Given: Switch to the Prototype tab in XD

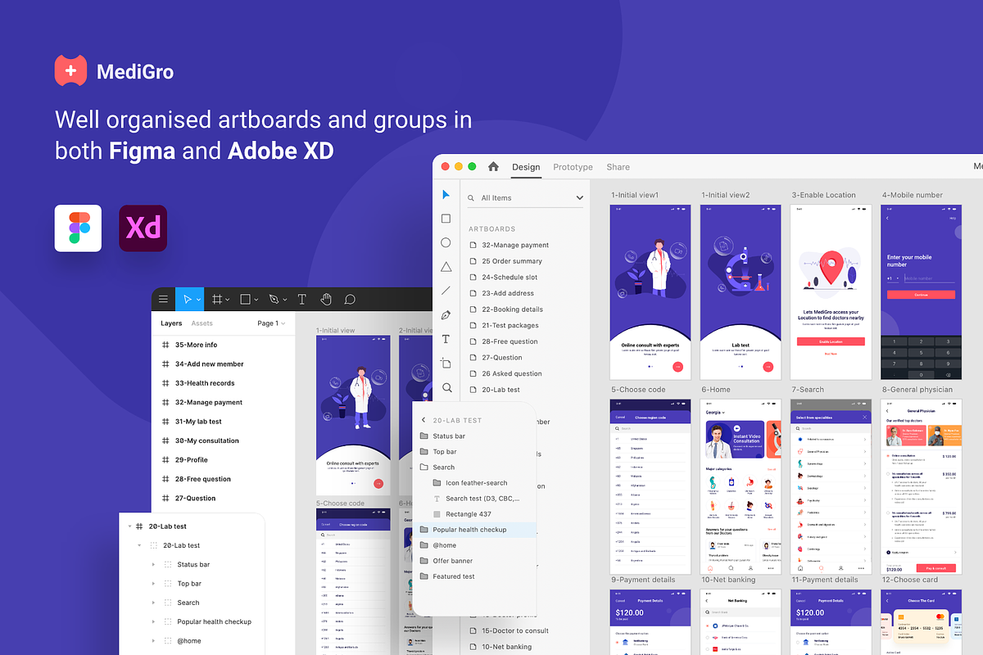Looking at the screenshot, I should [x=573, y=167].
